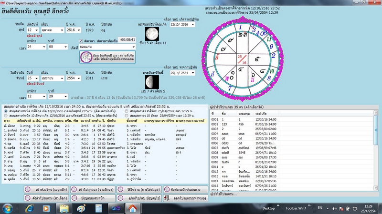Click the astrology chart calculate icon button
382x214 pixels.
[86, 58]
